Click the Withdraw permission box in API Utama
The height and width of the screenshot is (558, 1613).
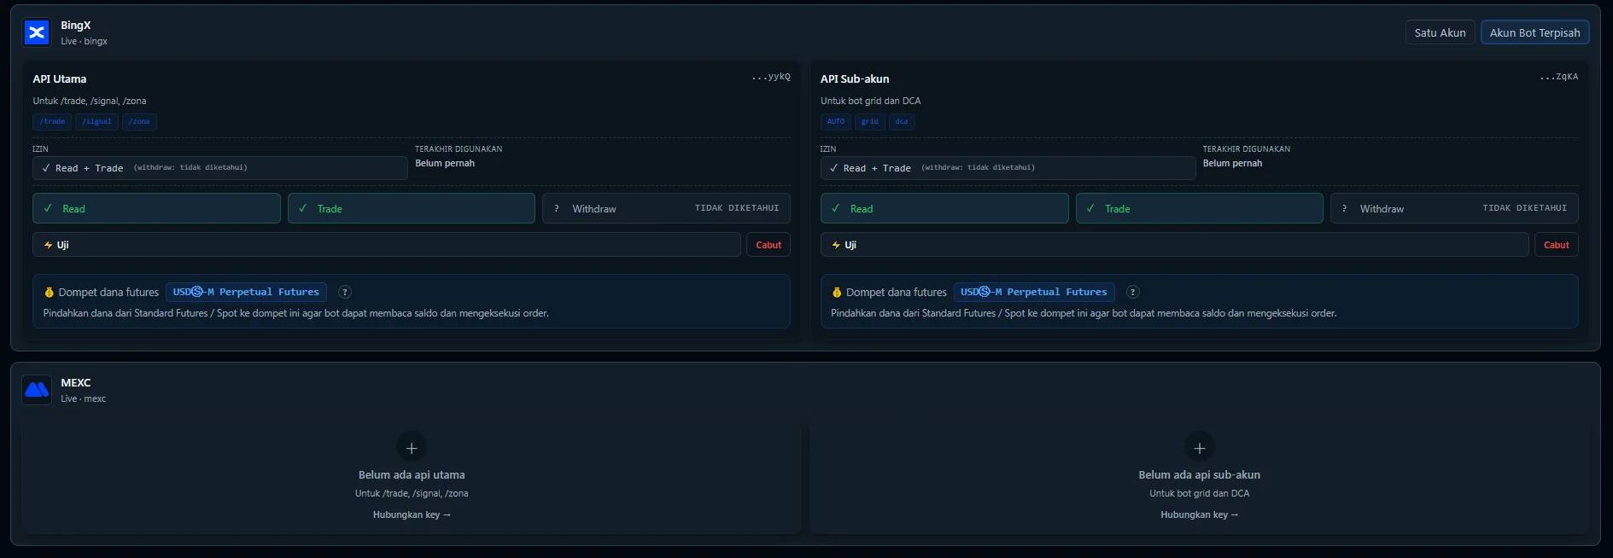(666, 208)
